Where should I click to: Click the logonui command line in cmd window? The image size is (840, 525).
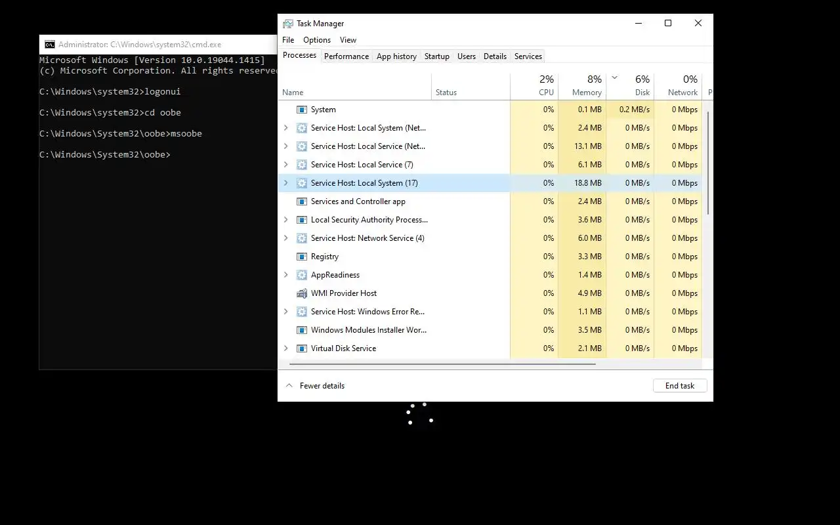tap(110, 92)
